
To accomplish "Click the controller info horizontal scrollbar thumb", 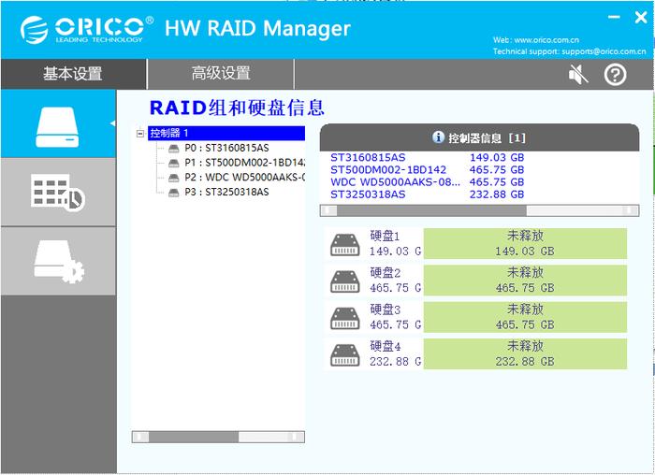I will click(x=431, y=210).
